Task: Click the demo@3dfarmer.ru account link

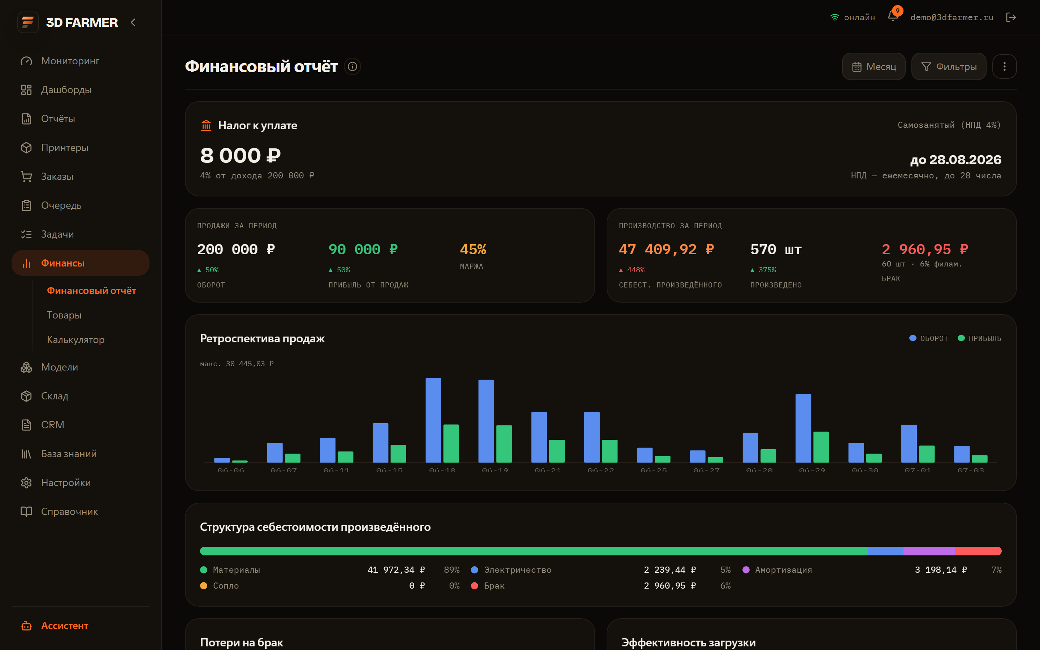Action: tap(952, 17)
